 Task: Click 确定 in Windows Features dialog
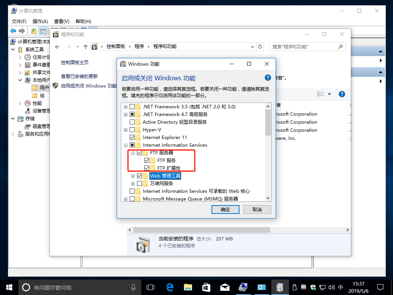click(225, 209)
